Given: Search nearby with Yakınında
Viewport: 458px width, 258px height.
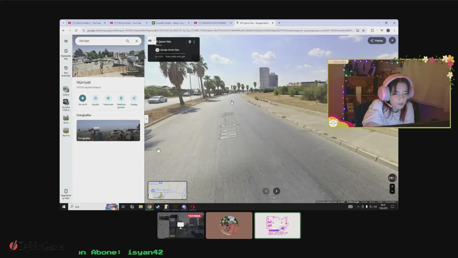Looking at the screenshot, I should (x=108, y=100).
